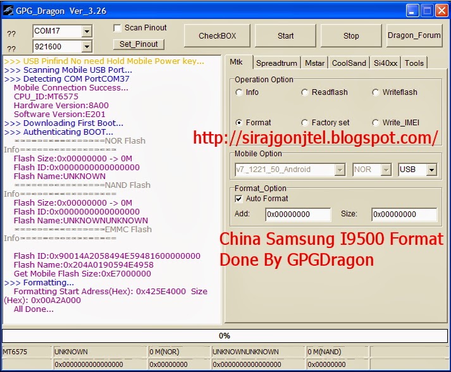Click 'Authenticating BOOT...' log line
This screenshot has height=372, width=451.
(x=59, y=132)
